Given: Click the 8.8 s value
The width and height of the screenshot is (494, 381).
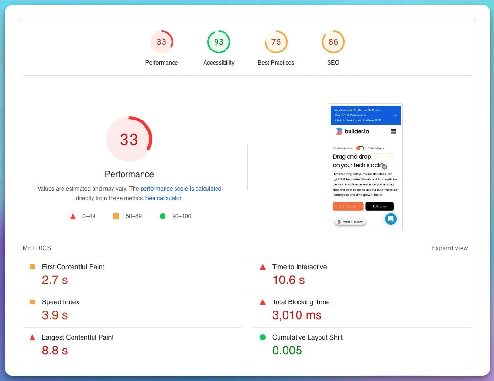Looking at the screenshot, I should click(55, 350).
